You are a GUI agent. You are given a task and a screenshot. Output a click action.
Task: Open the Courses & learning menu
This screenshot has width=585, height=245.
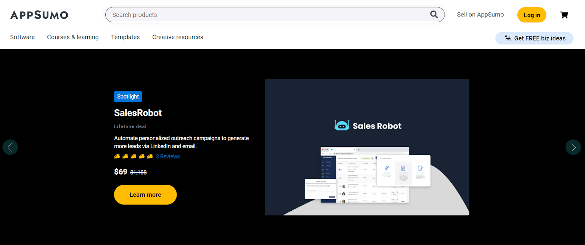tap(73, 37)
